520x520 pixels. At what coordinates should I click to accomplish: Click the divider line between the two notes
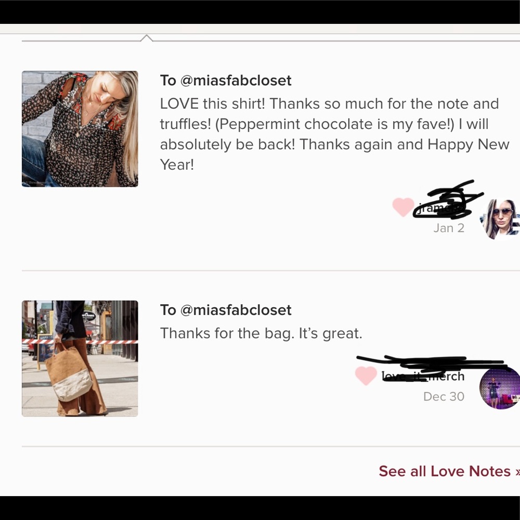[271, 270]
